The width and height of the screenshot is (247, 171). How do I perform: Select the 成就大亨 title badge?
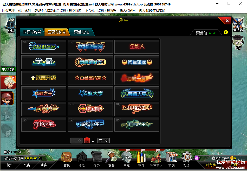[90, 93]
